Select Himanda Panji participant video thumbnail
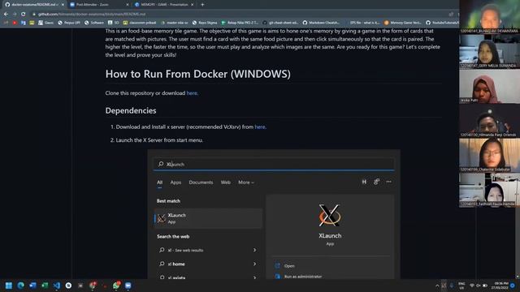Screen dimensions: 520x292 click(x=489, y=121)
